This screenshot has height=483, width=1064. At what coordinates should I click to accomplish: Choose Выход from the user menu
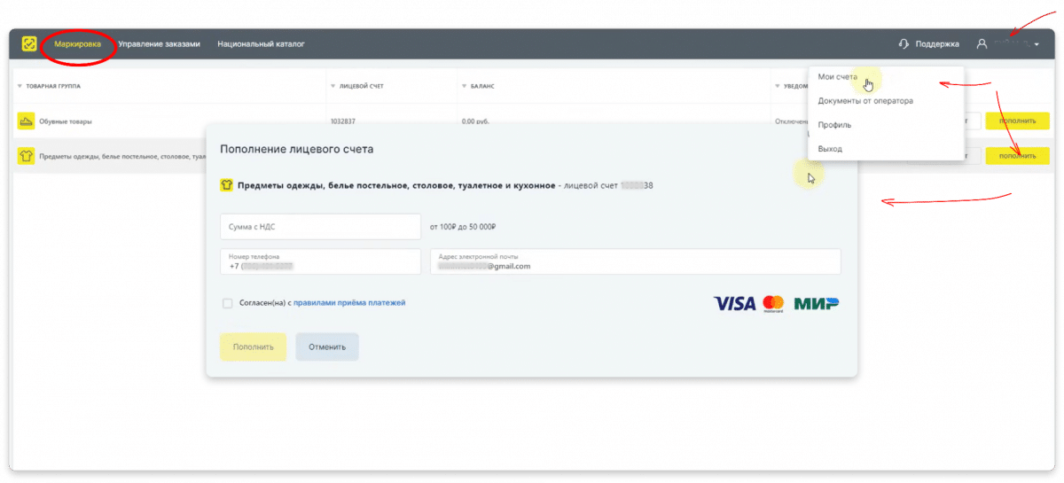[831, 149]
